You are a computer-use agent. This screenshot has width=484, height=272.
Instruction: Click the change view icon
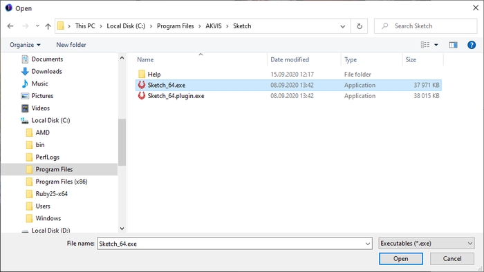point(425,45)
